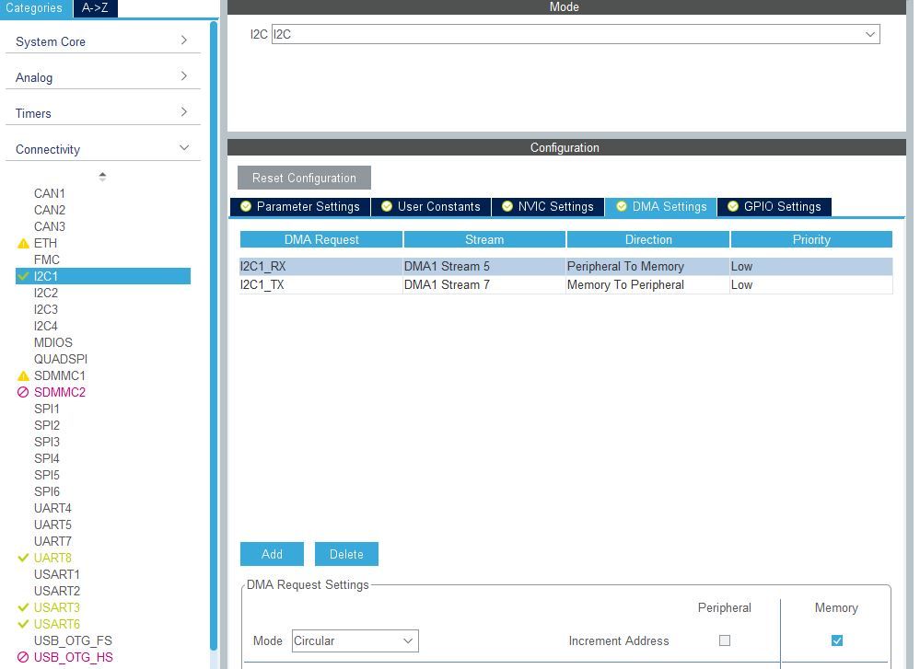The width and height of the screenshot is (920, 669).
Task: Select I2C3 in the peripheral list
Action: [46, 309]
